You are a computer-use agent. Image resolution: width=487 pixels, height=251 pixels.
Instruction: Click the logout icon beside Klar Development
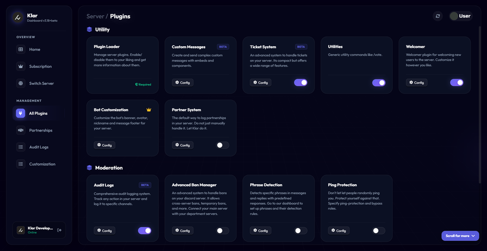coord(59,230)
